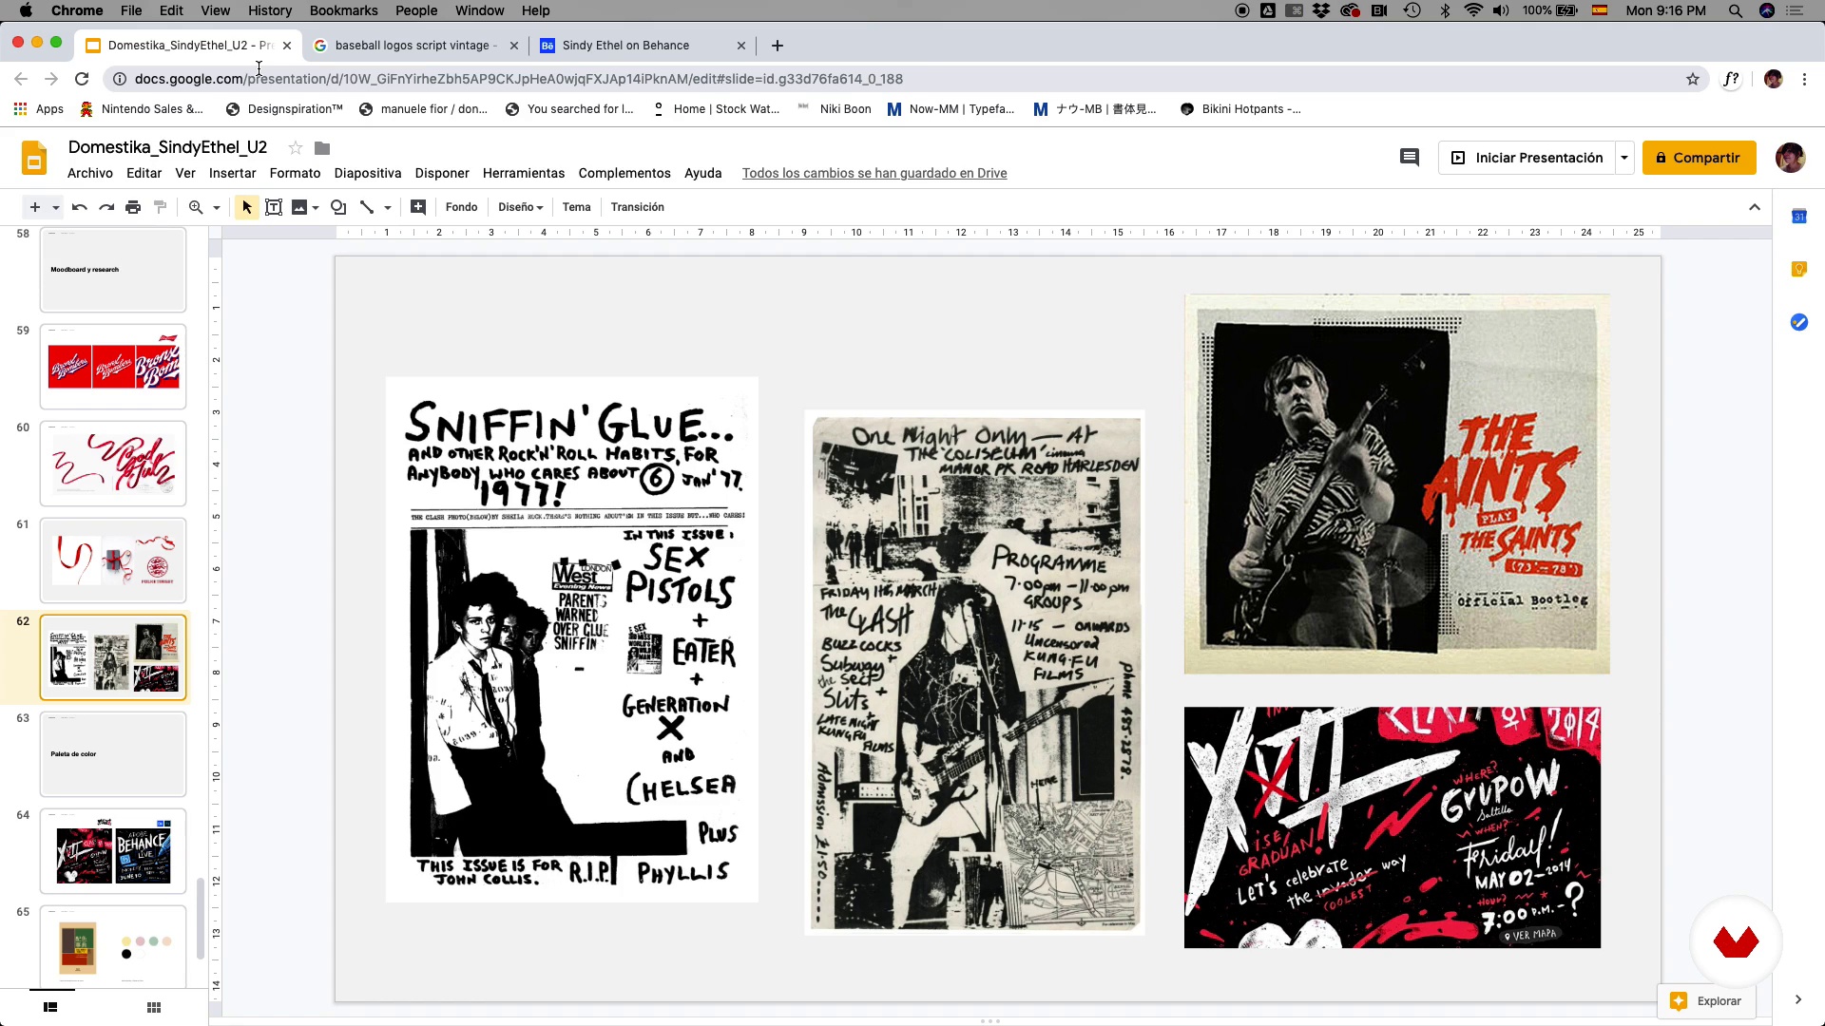Open the Complementos menu

pyautogui.click(x=624, y=173)
